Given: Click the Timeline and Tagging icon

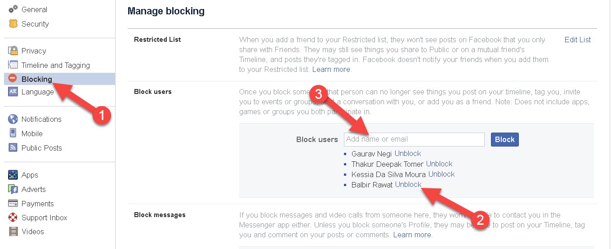Looking at the screenshot, I should coord(13,65).
